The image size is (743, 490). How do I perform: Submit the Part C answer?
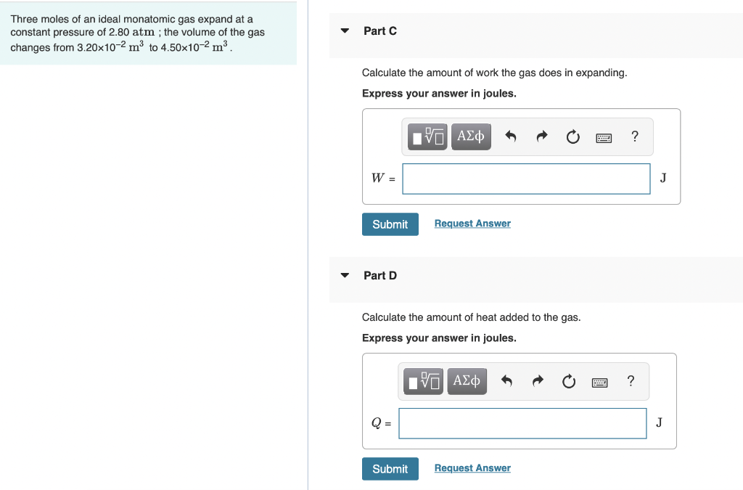(390, 224)
